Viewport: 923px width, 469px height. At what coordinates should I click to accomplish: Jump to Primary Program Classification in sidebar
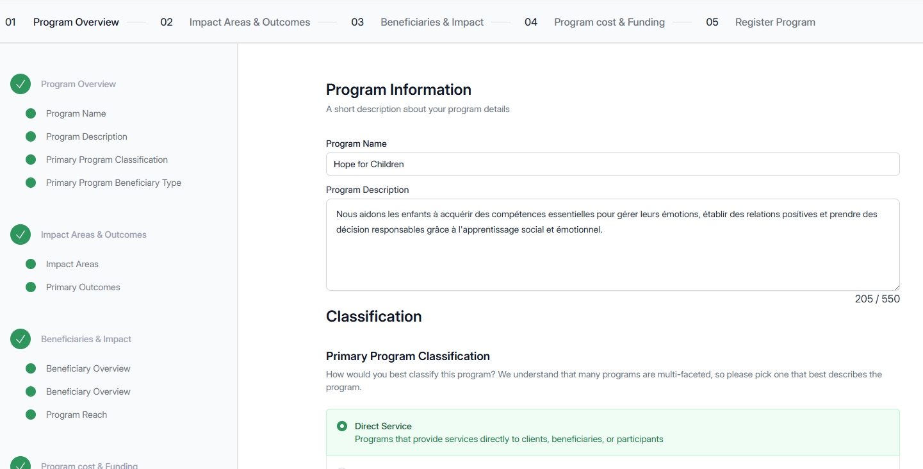pyautogui.click(x=107, y=160)
